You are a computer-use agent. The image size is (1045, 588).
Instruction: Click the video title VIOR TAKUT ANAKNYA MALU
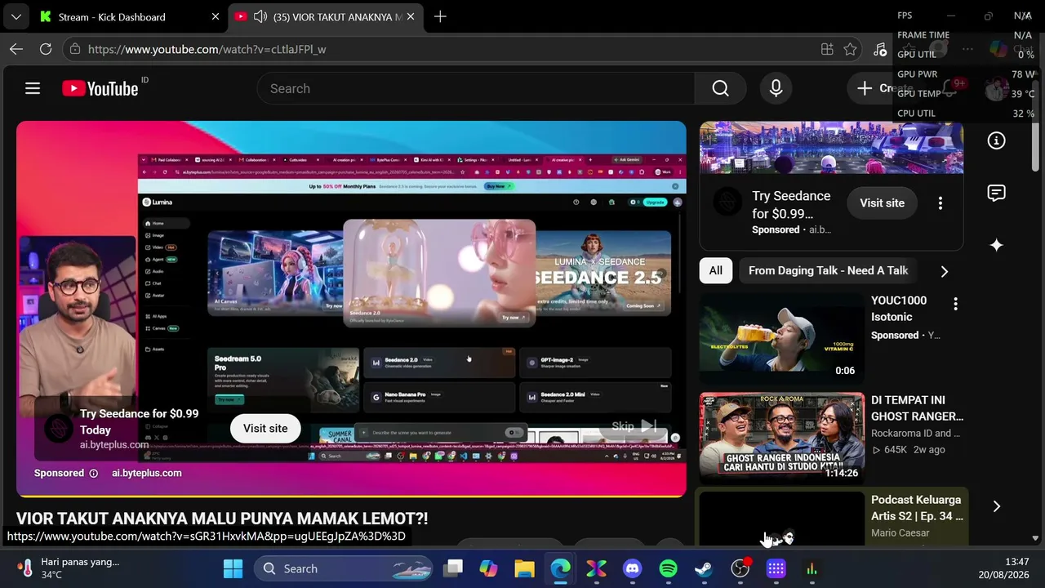coord(222,519)
